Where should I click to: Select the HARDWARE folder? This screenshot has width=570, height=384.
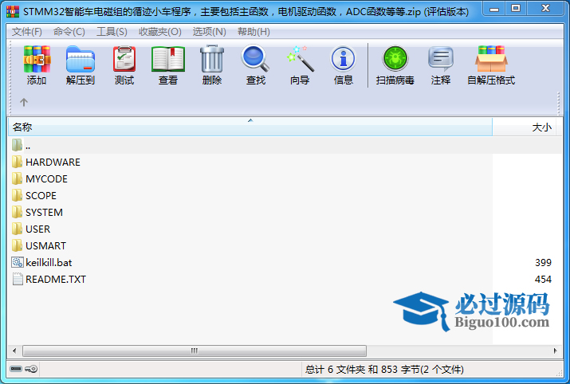coord(53,162)
